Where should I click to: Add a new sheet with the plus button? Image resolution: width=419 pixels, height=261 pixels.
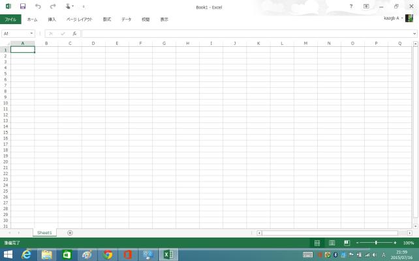coord(70,233)
